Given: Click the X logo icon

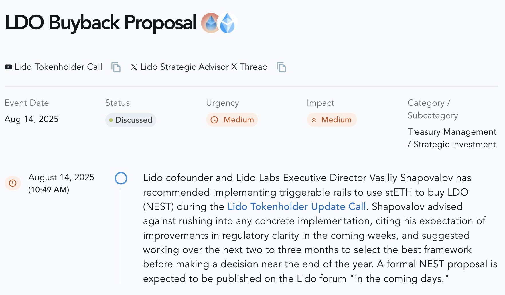Looking at the screenshot, I should [x=134, y=67].
